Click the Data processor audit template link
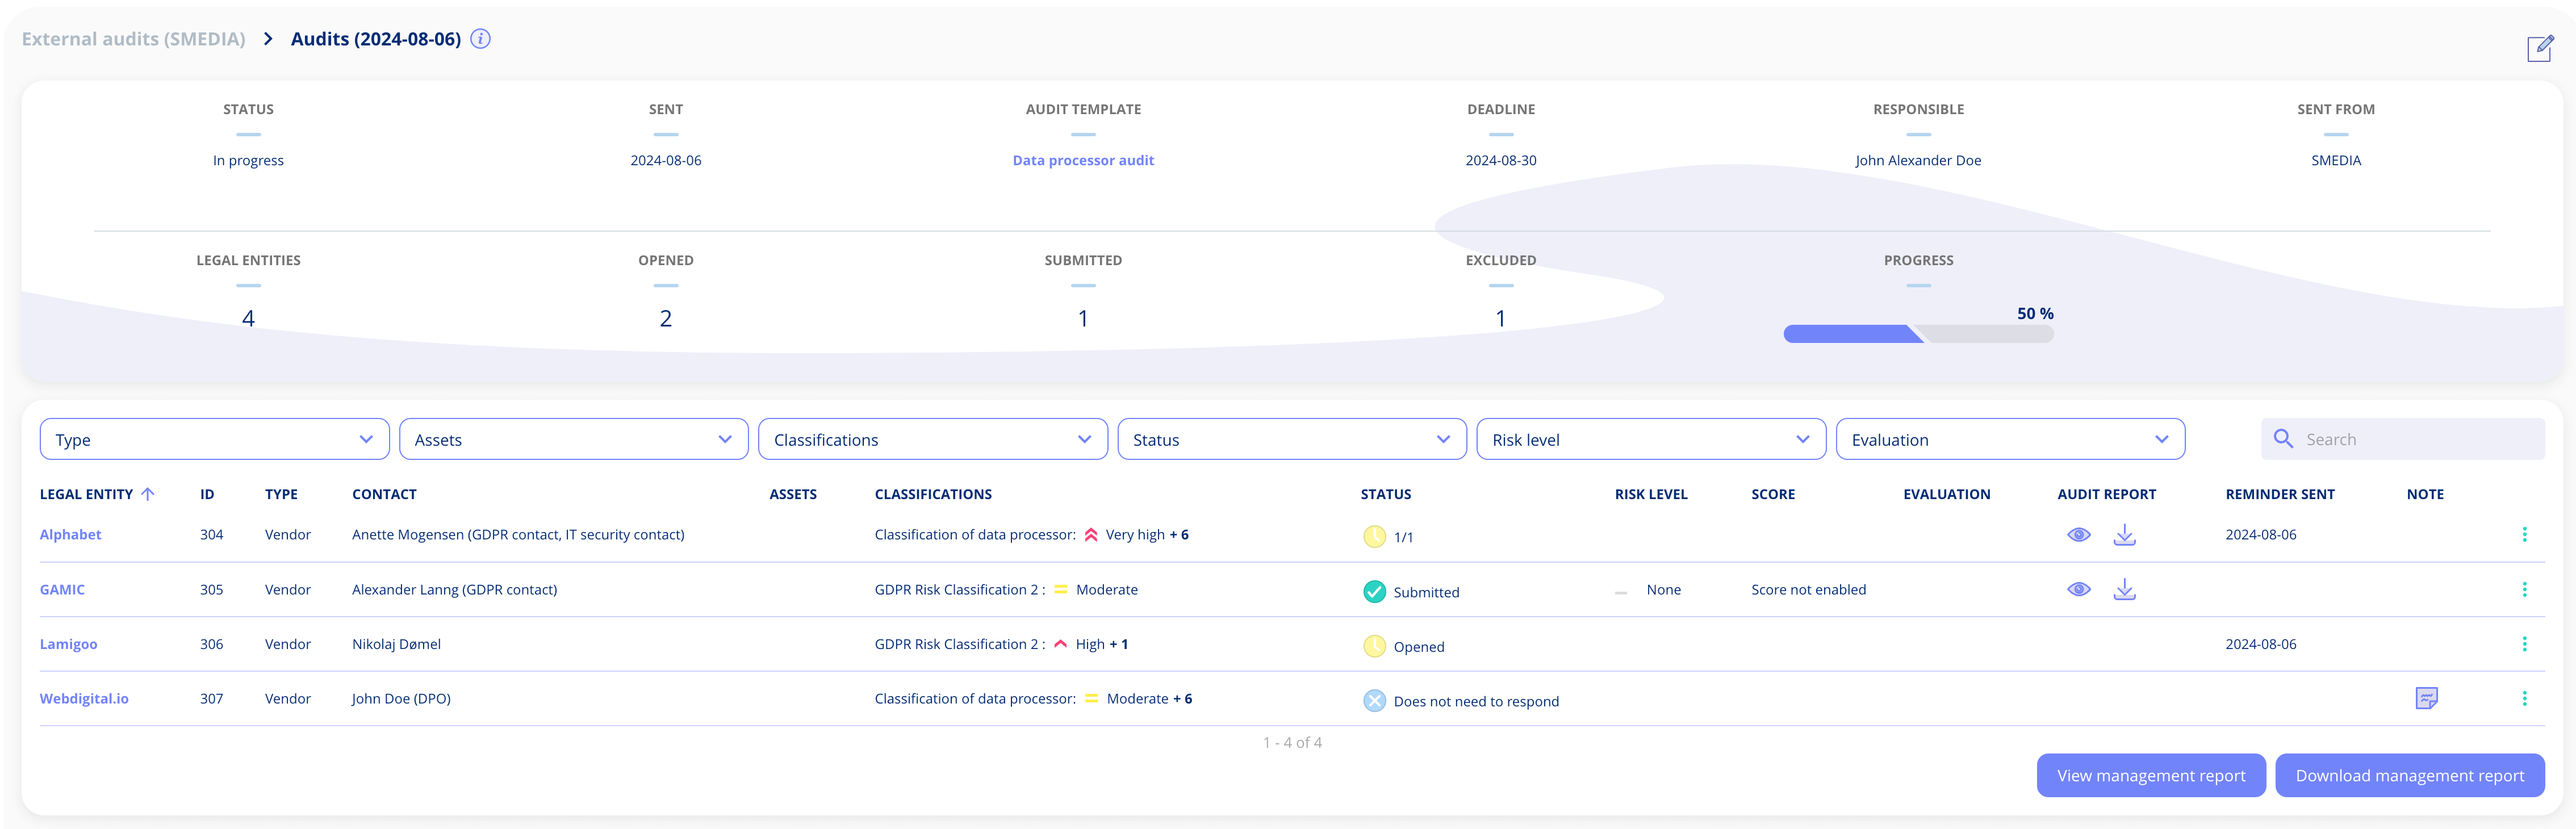This screenshot has height=829, width=2576. click(1081, 159)
